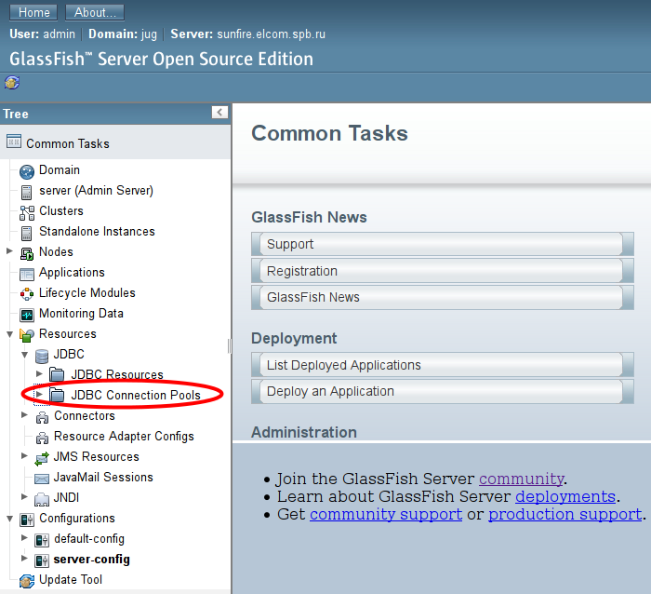Select server-config in the tree
The height and width of the screenshot is (594, 651).
click(91, 560)
